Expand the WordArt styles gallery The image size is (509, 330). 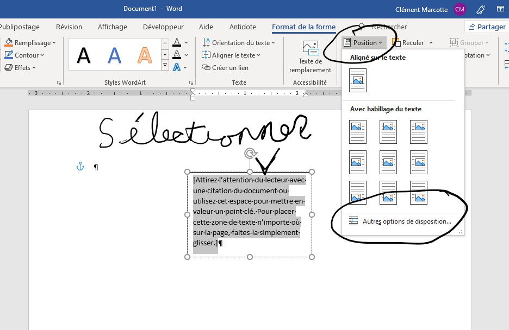coord(166,66)
